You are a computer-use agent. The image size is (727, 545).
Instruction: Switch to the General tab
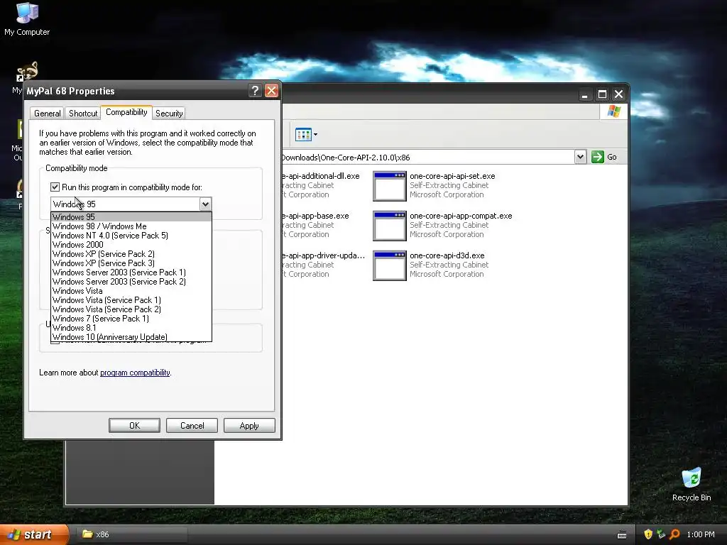(48, 114)
